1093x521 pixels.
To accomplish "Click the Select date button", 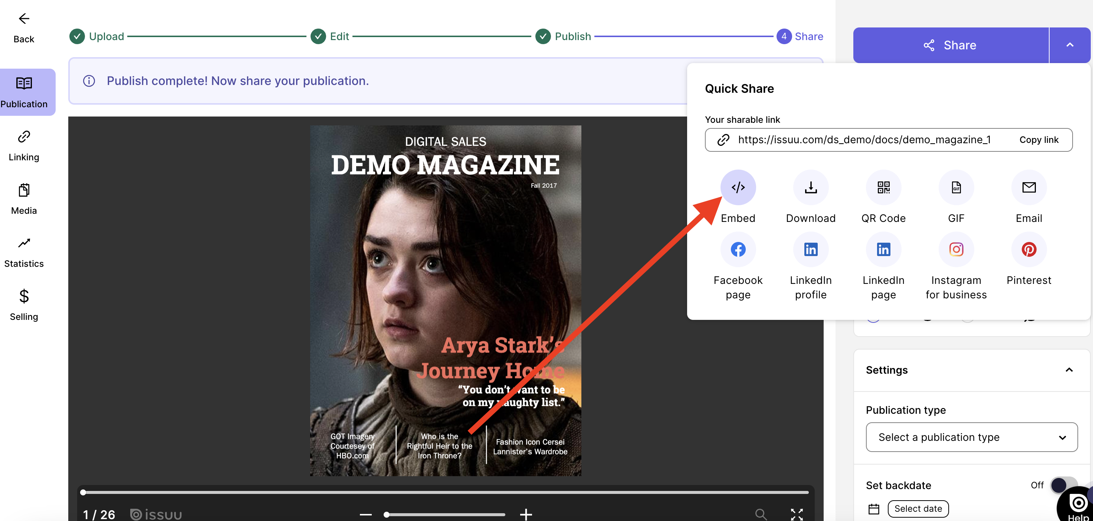I will click(918, 508).
